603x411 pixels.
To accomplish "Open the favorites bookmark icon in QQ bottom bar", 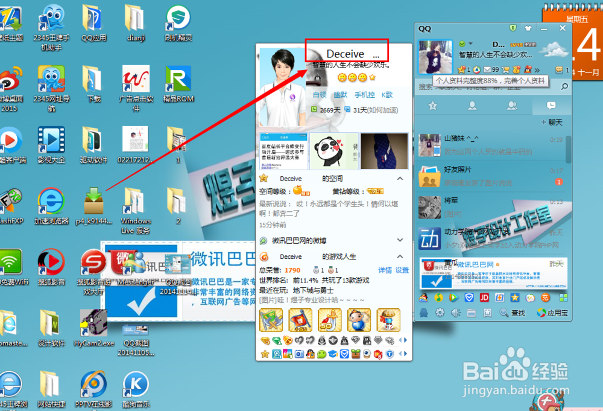I will click(487, 313).
